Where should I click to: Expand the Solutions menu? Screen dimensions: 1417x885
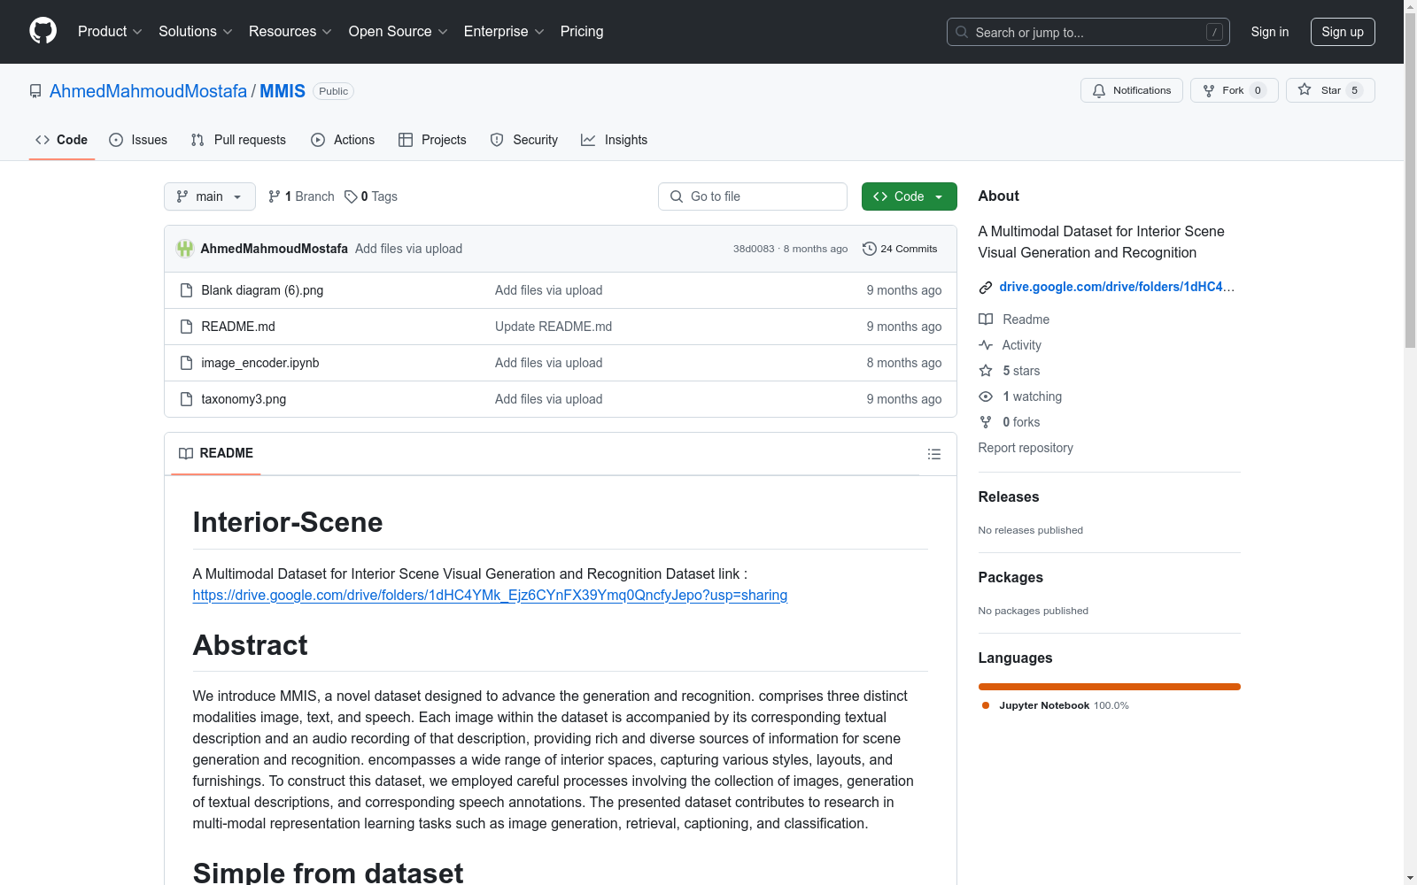click(196, 31)
